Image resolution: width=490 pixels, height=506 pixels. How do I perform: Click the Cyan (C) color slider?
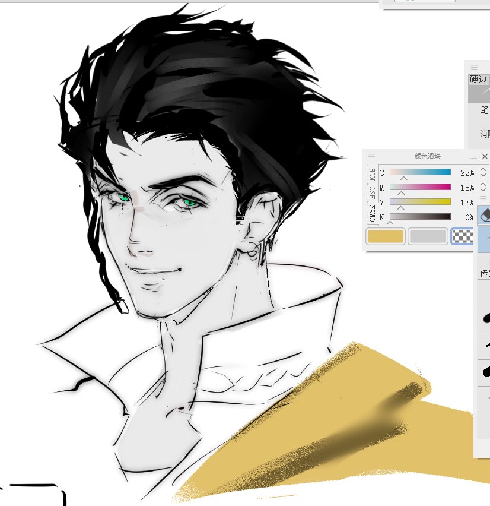[x=420, y=172]
